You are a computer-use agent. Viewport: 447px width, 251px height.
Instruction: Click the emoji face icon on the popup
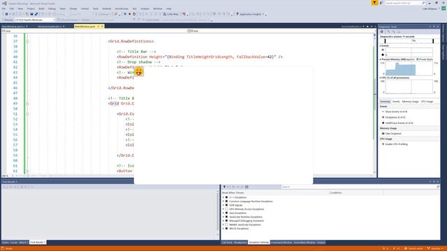pyautogui.click(x=139, y=72)
